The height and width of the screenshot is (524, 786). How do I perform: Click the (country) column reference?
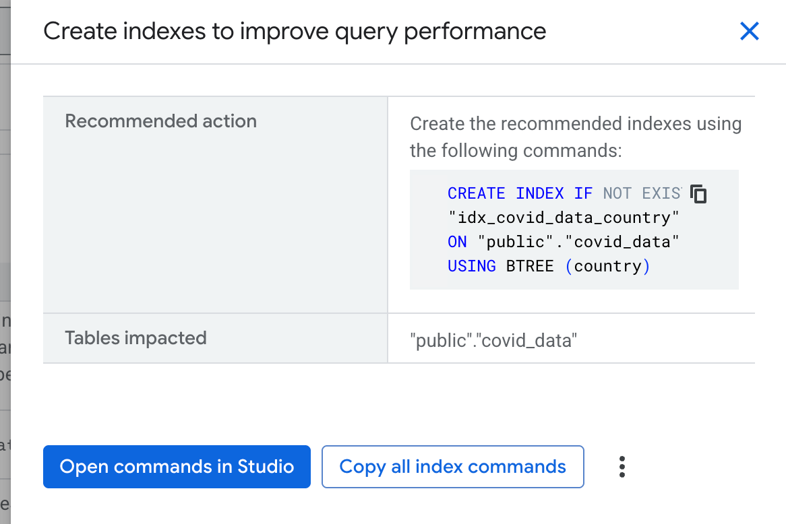608,266
